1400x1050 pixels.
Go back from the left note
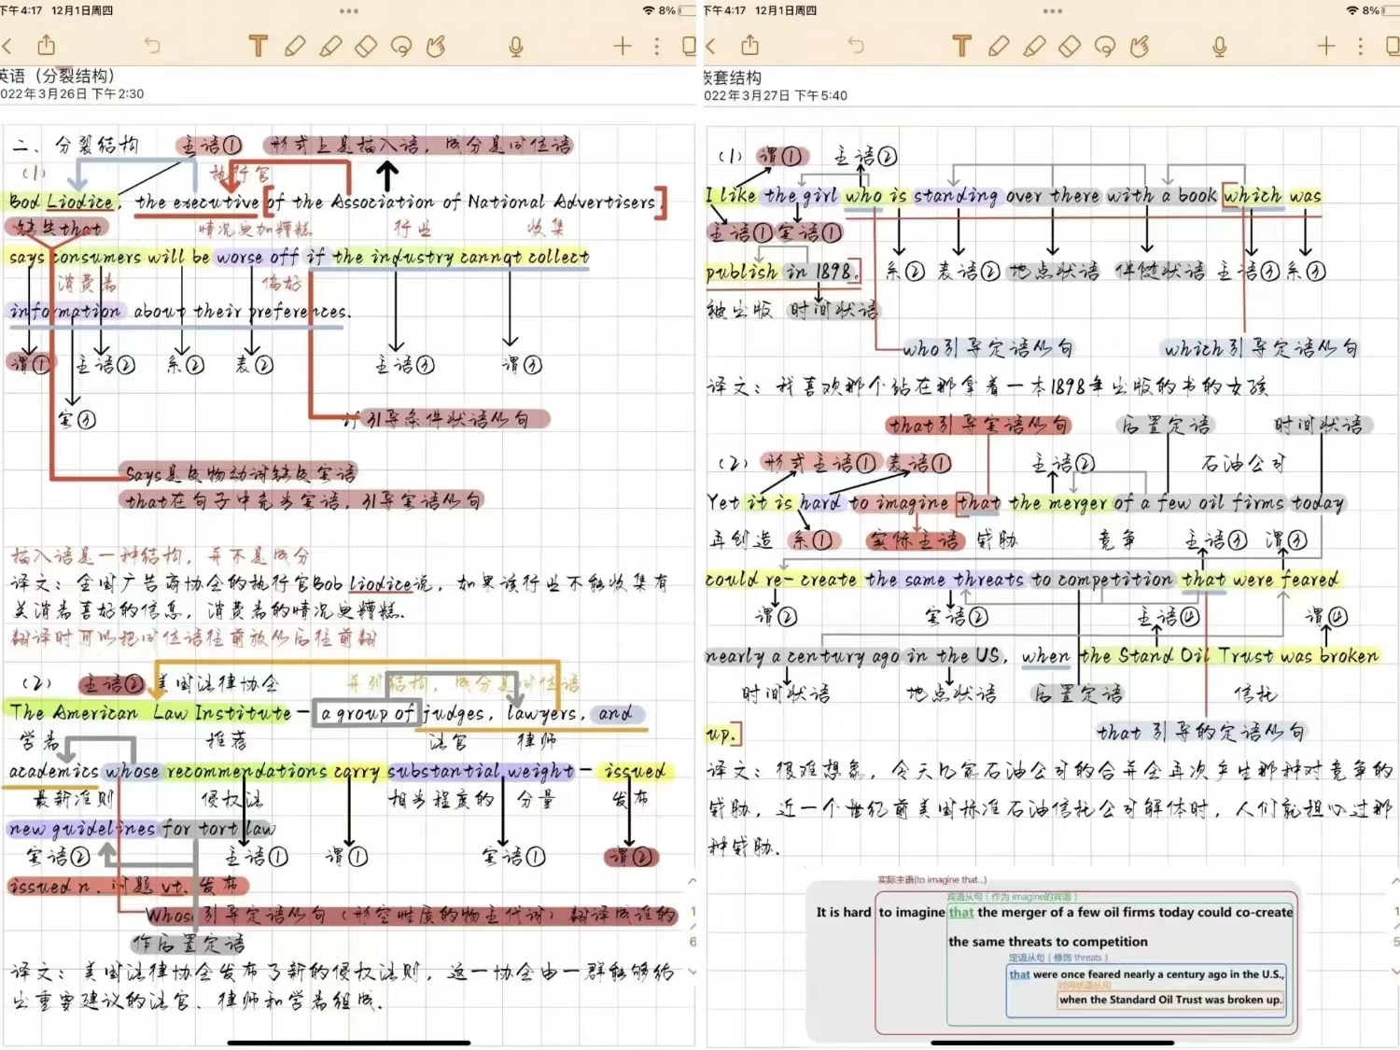tap(7, 46)
